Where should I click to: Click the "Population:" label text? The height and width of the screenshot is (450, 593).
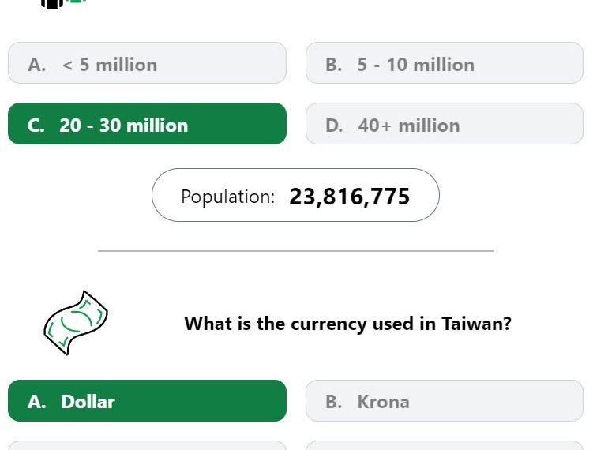click(227, 197)
